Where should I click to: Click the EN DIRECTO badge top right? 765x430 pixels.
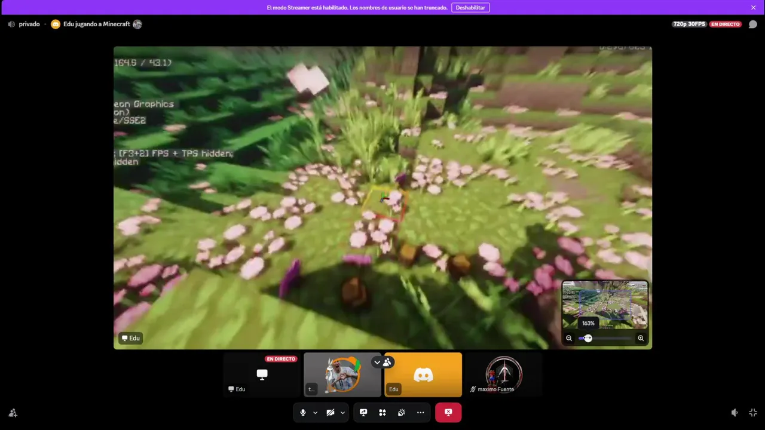[726, 24]
